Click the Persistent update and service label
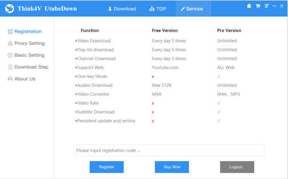This screenshot has width=288, height=179. pyautogui.click(x=105, y=121)
